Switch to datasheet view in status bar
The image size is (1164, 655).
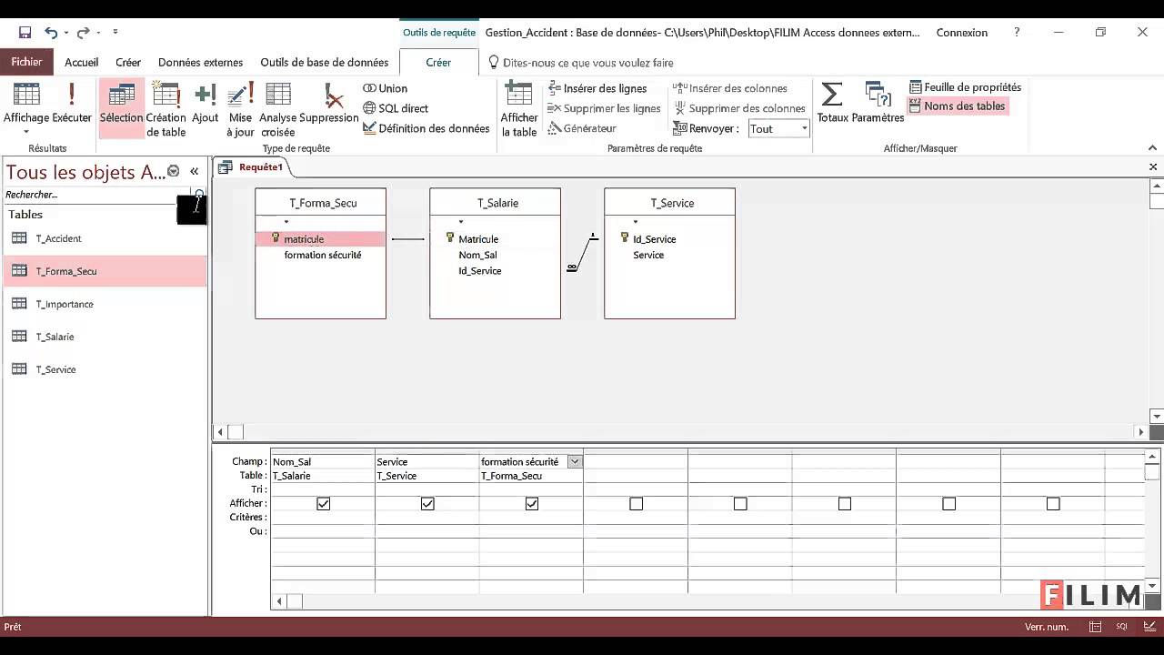click(1096, 627)
